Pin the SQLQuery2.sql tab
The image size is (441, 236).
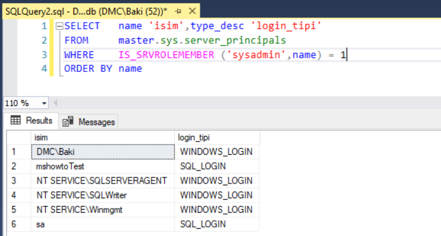[x=178, y=11]
